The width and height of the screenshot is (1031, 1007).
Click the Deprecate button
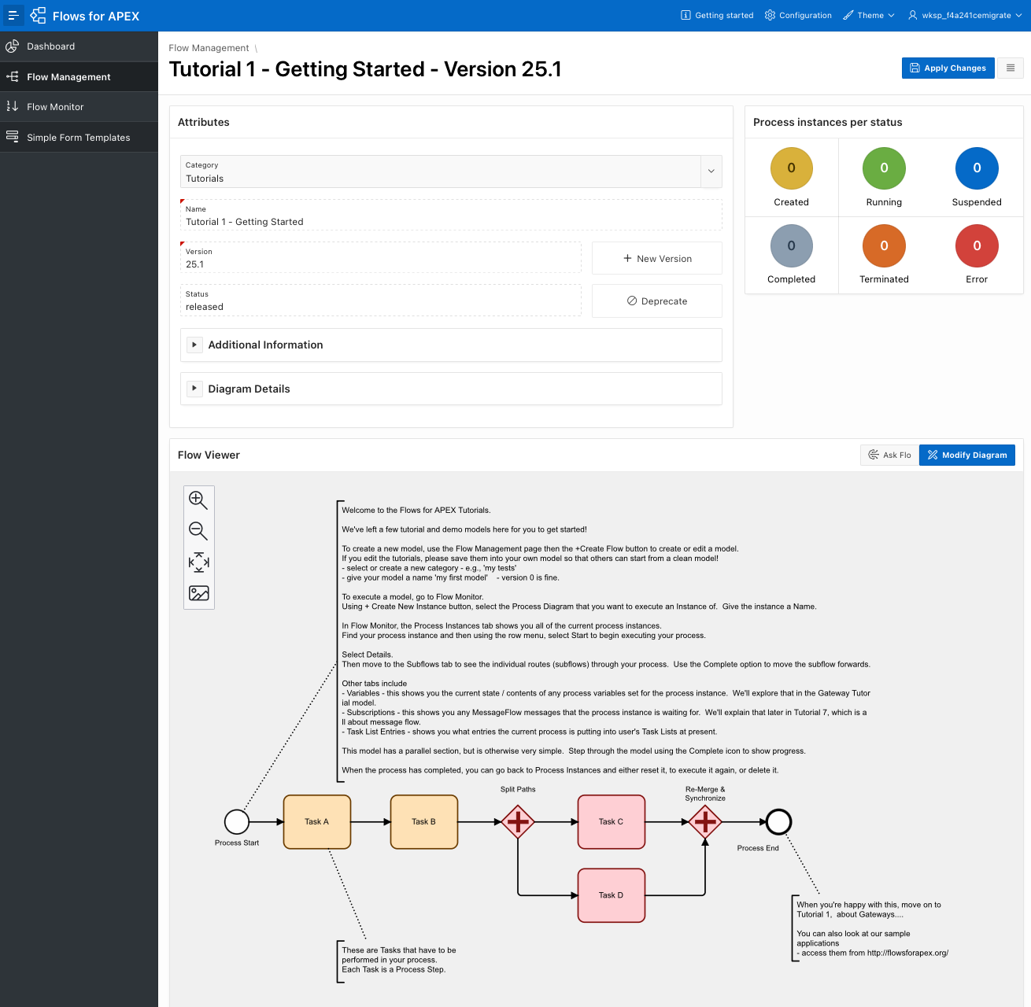click(657, 301)
